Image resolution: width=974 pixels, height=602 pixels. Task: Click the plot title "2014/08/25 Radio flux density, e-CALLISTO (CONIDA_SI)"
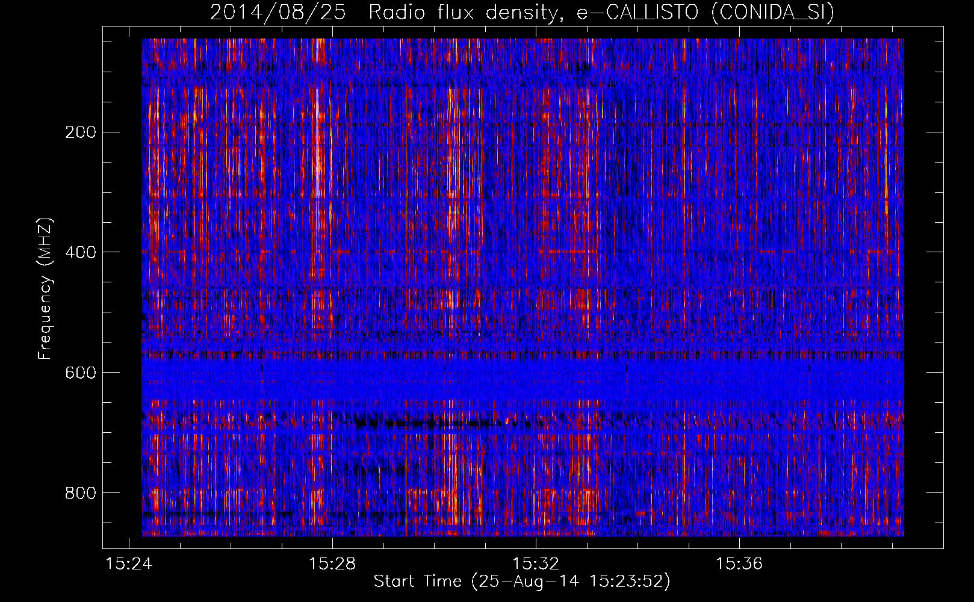click(522, 12)
